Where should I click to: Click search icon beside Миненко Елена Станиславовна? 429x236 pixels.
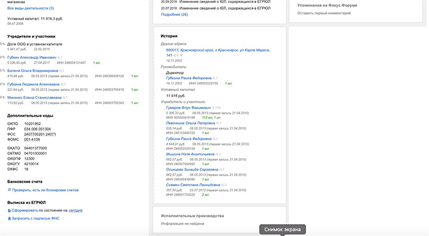(x=64, y=98)
